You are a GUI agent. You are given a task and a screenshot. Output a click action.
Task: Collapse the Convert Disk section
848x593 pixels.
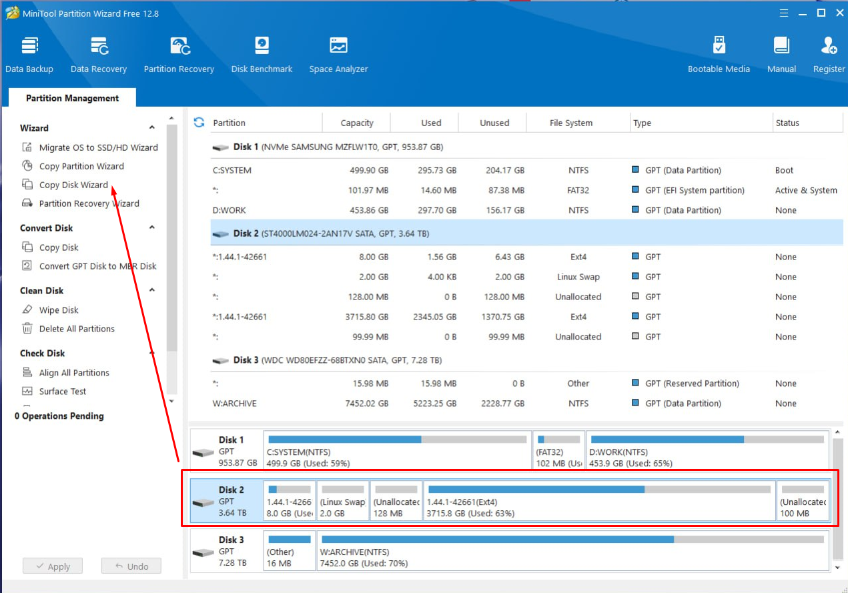(x=152, y=228)
